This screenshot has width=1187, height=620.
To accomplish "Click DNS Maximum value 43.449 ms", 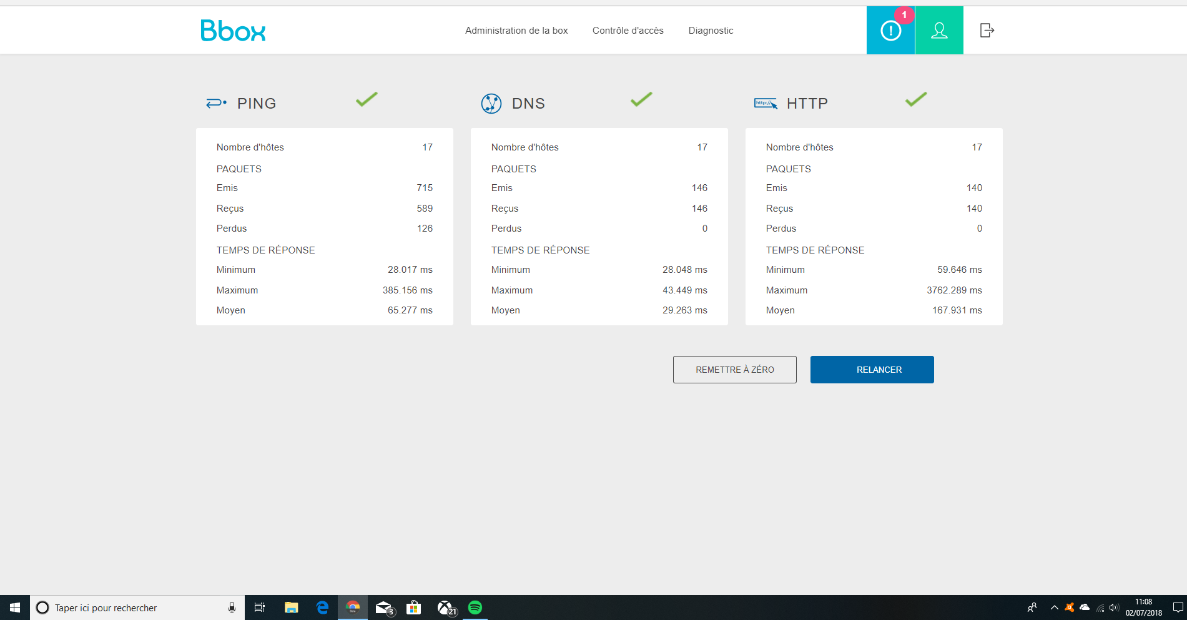I will pyautogui.click(x=685, y=290).
